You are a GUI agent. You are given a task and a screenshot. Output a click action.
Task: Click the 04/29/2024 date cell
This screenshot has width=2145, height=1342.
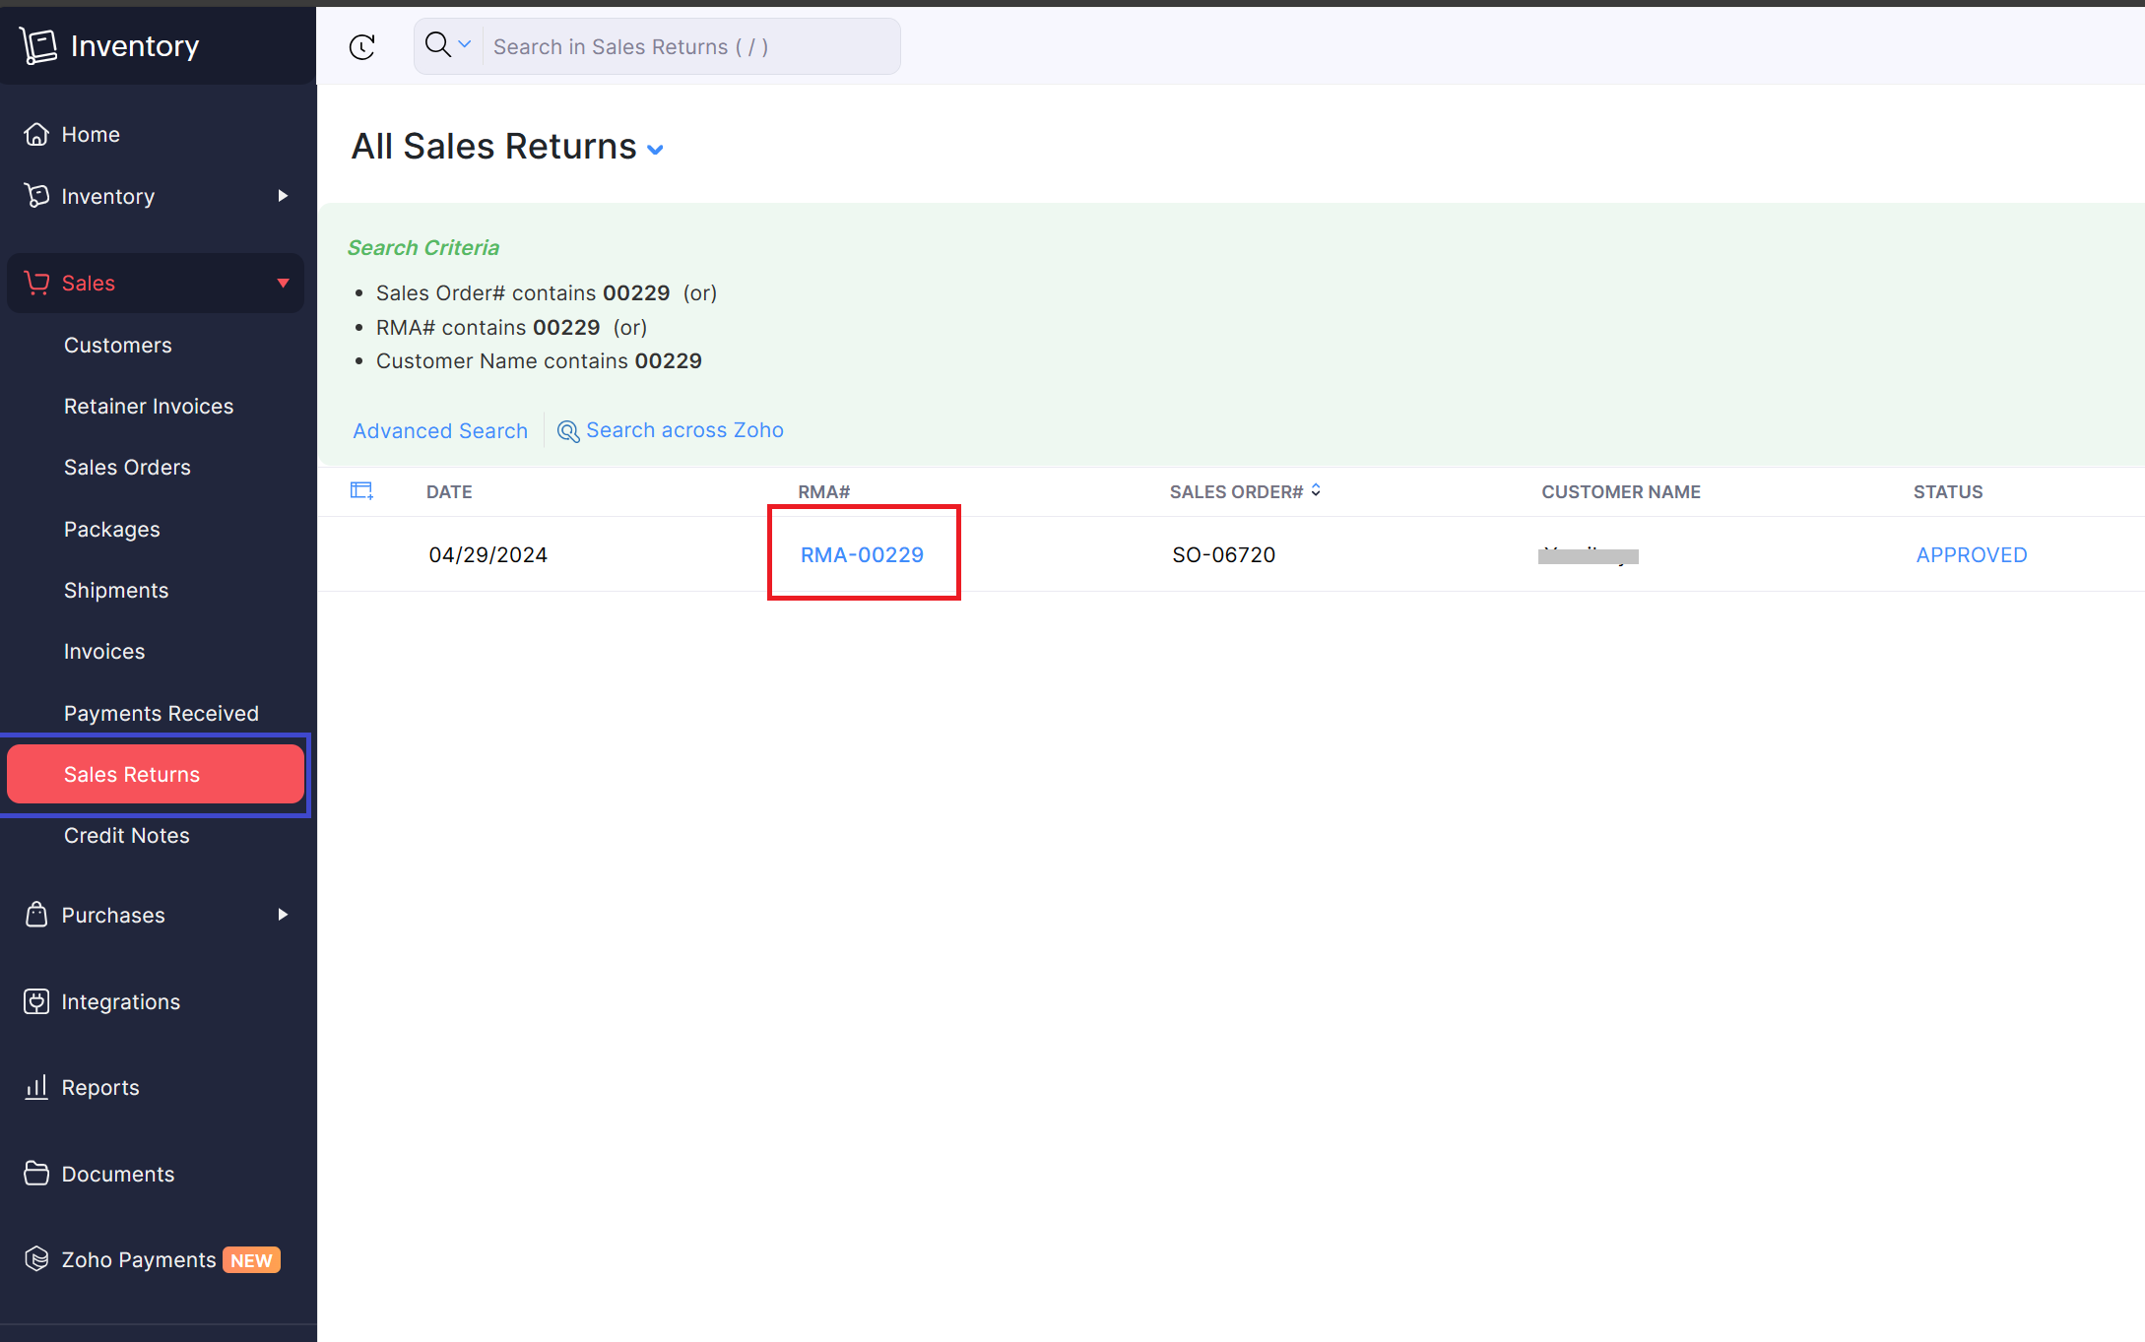pyautogui.click(x=488, y=555)
